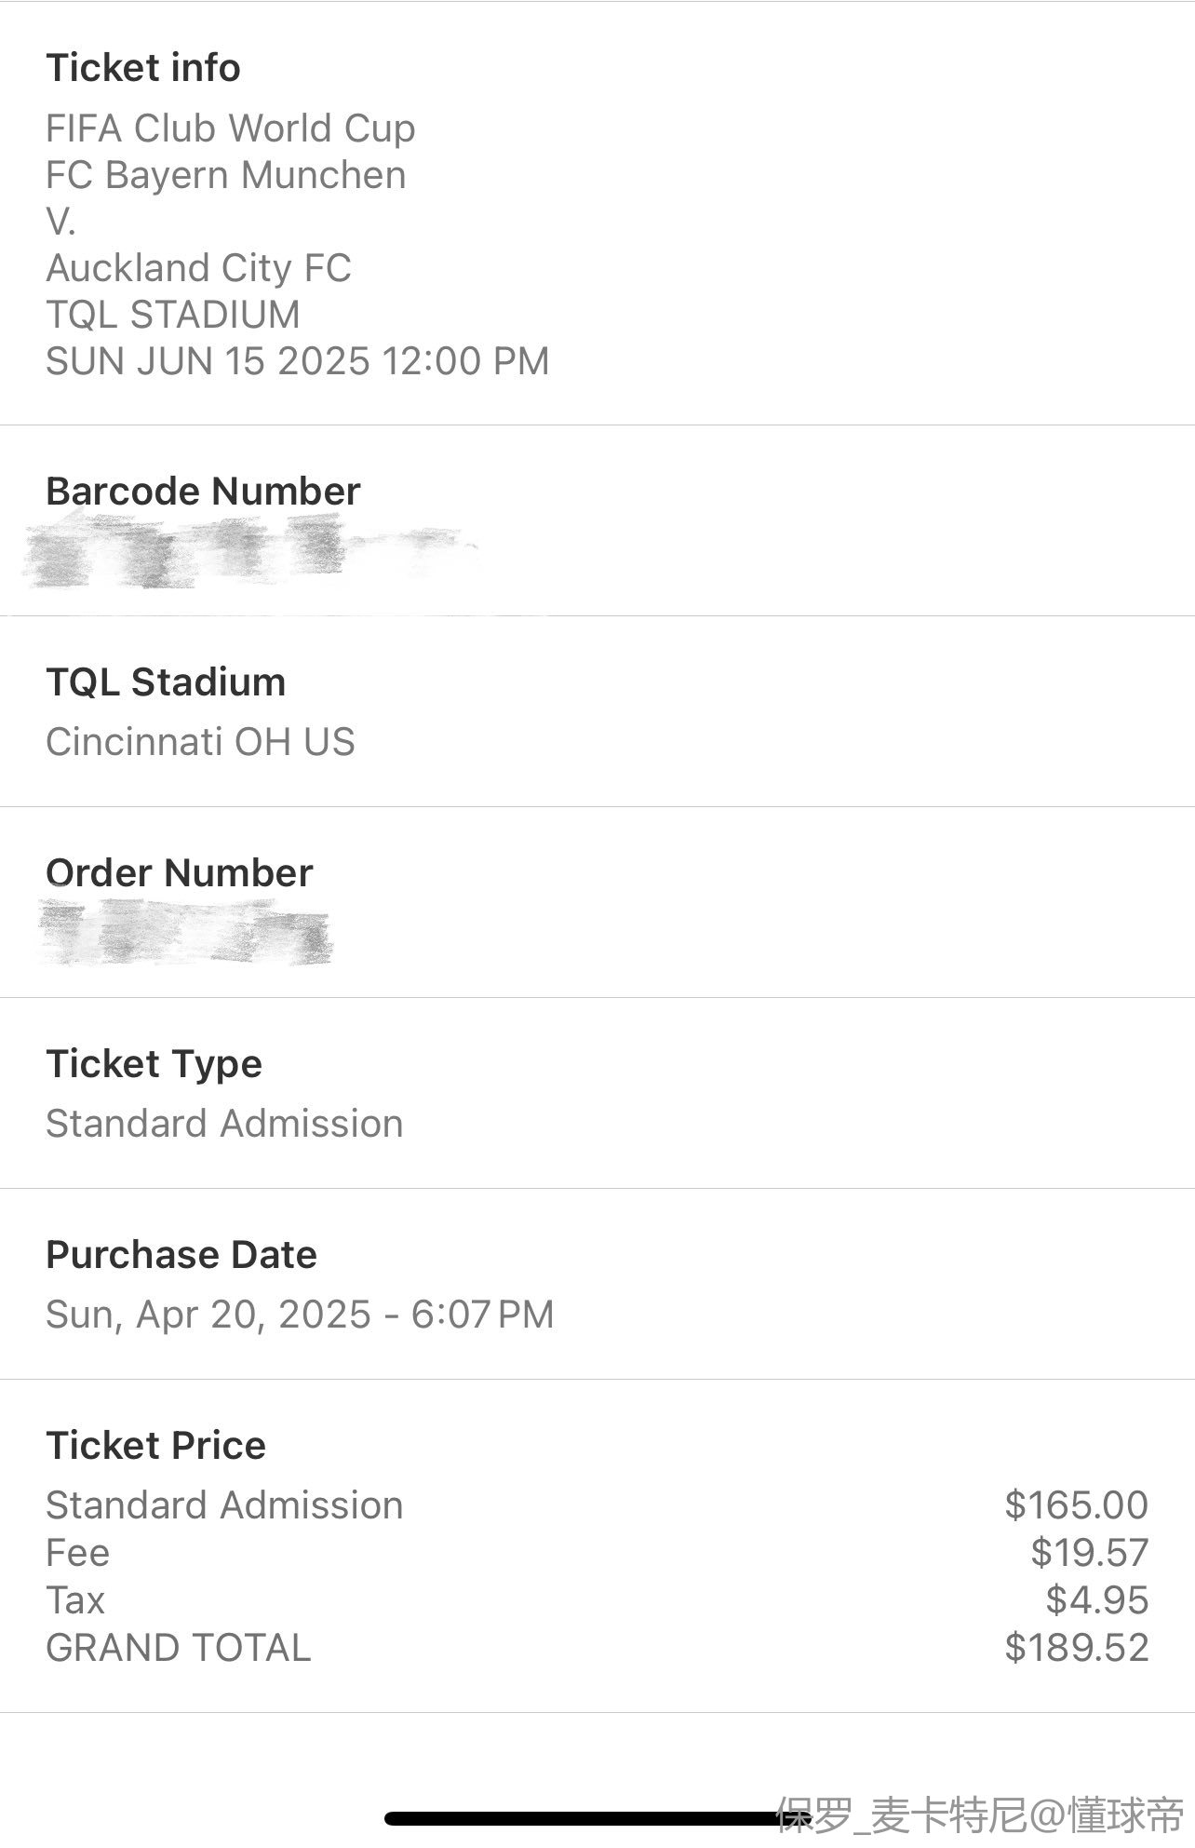This screenshot has width=1195, height=1848.
Task: Select Standard Admission under Ticket Type
Action: (x=224, y=1124)
